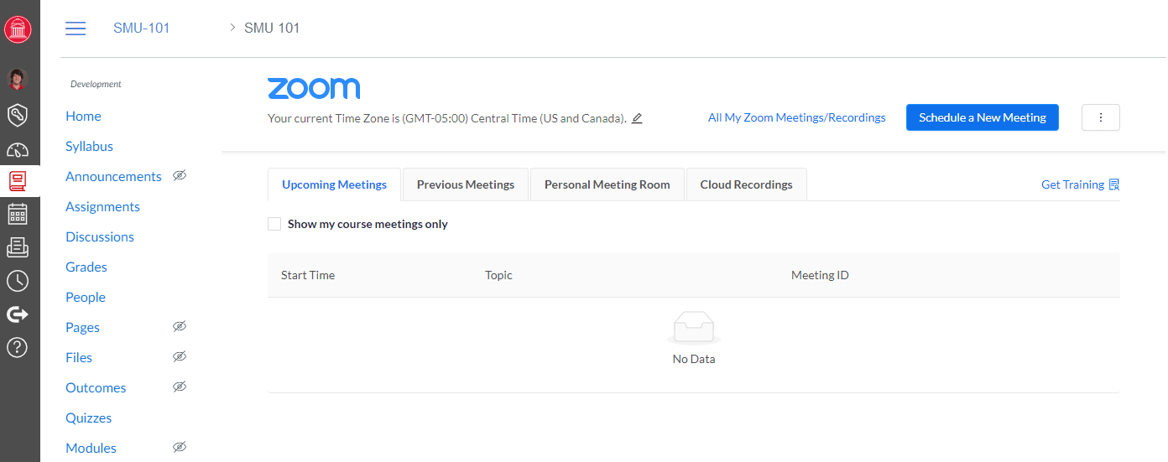1168x462 pixels.
Task: Go to Dashboard via speedometer icon
Action: 18,150
